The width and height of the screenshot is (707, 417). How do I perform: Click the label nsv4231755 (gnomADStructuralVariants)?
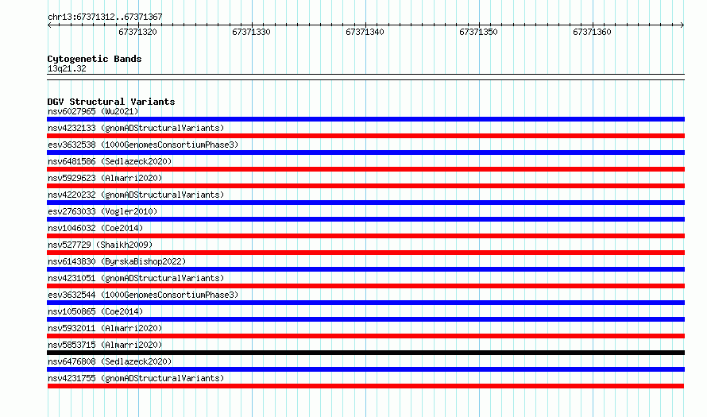136,378
